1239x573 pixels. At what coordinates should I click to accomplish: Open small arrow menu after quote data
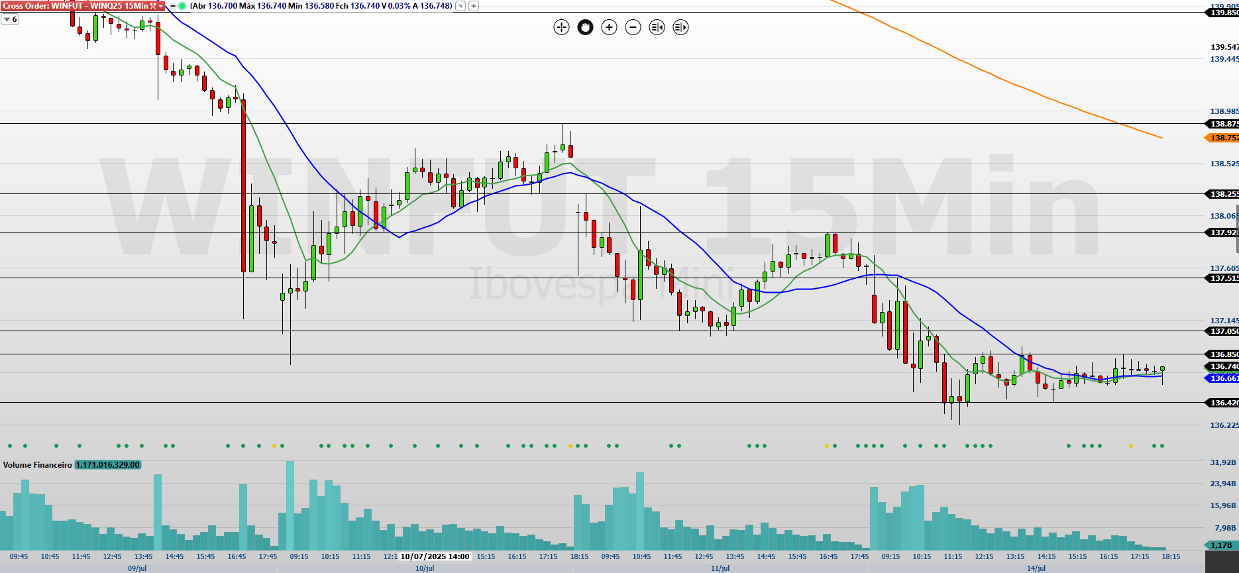pyautogui.click(x=460, y=6)
